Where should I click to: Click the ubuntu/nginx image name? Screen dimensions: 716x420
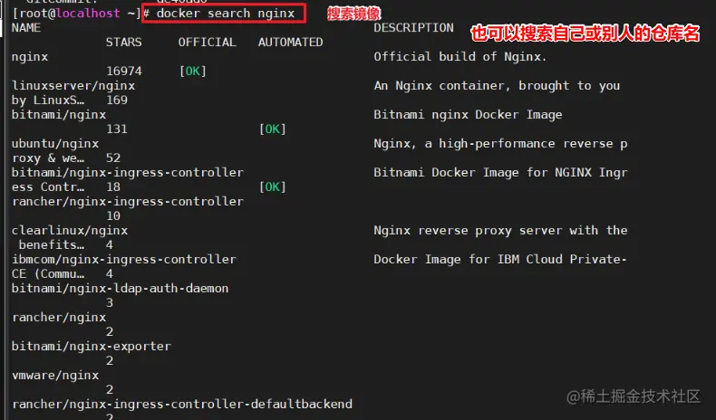pos(55,144)
